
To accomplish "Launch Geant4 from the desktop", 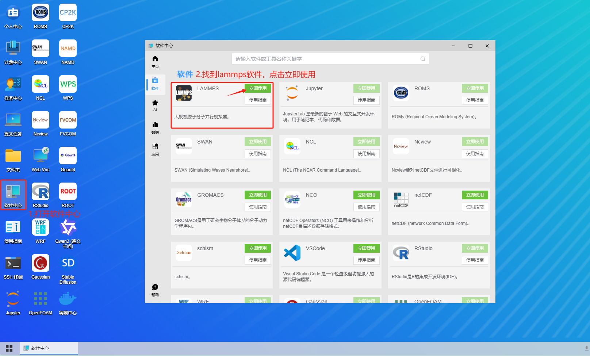I will [68, 160].
